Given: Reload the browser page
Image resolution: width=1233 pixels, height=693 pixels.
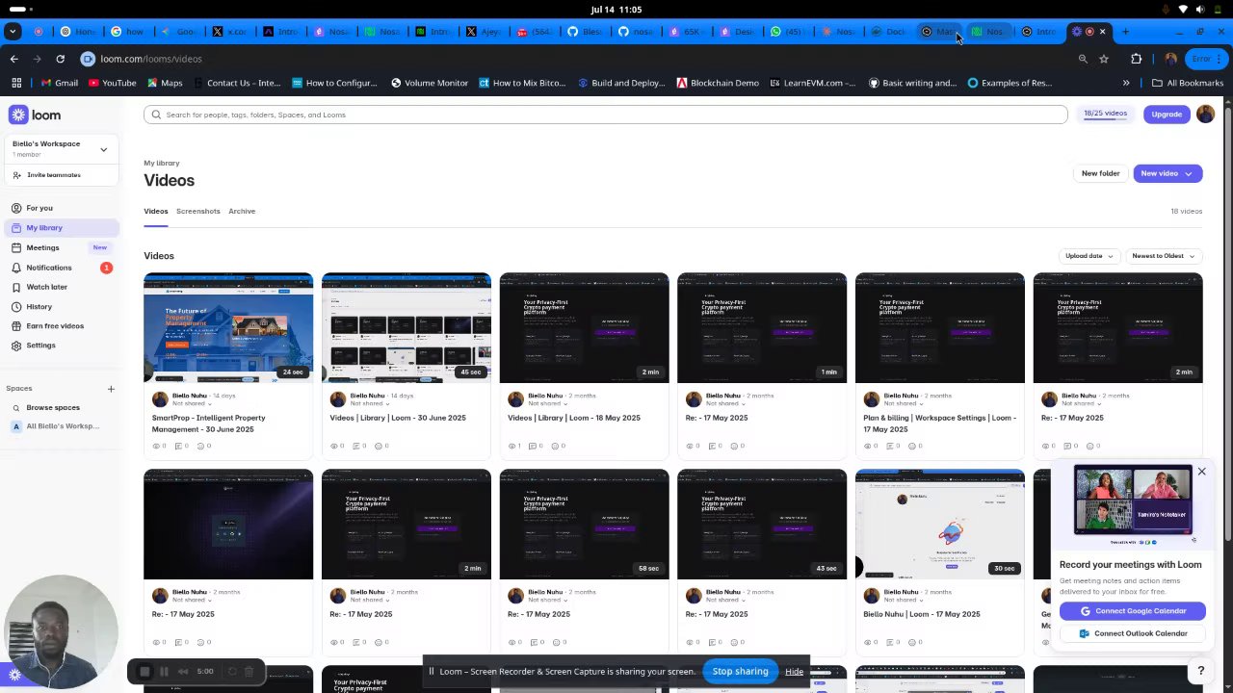Looking at the screenshot, I should pos(60,59).
